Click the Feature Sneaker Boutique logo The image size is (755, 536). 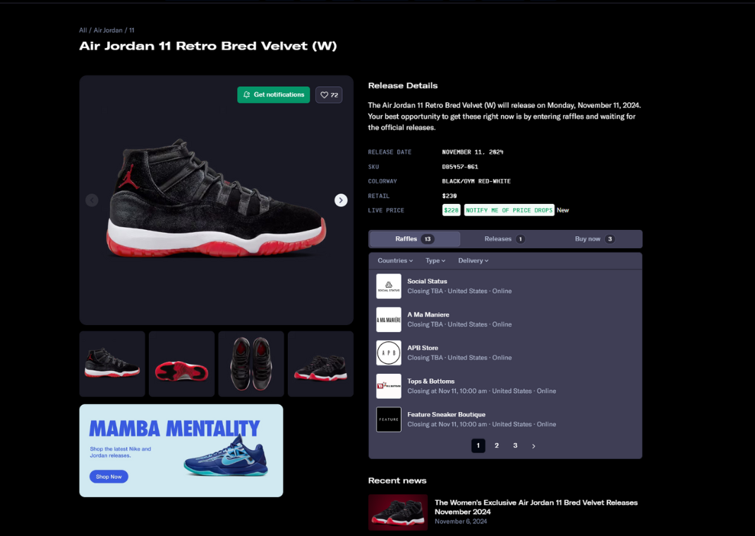click(389, 420)
